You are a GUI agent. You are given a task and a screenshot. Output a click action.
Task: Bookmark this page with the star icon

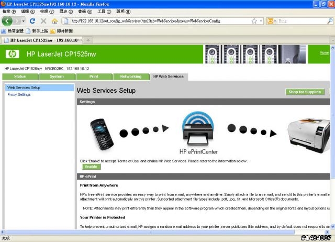(254, 21)
